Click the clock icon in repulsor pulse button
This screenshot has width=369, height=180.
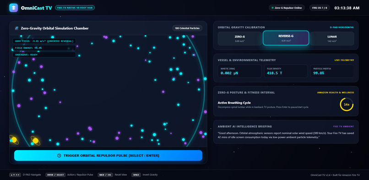60,156
